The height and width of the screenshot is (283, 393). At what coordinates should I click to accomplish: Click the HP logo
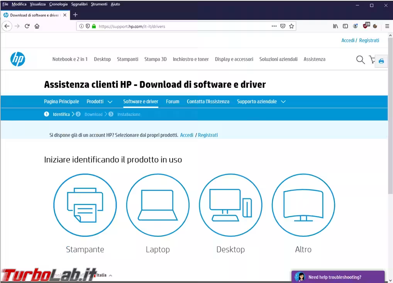[x=18, y=59]
